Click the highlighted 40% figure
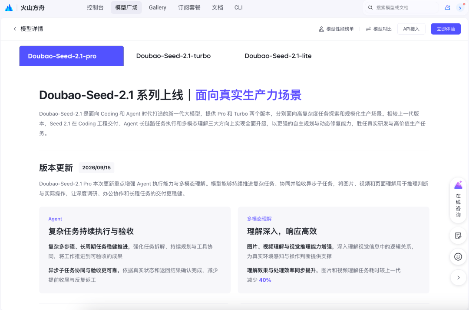The height and width of the screenshot is (310, 469). point(265,280)
